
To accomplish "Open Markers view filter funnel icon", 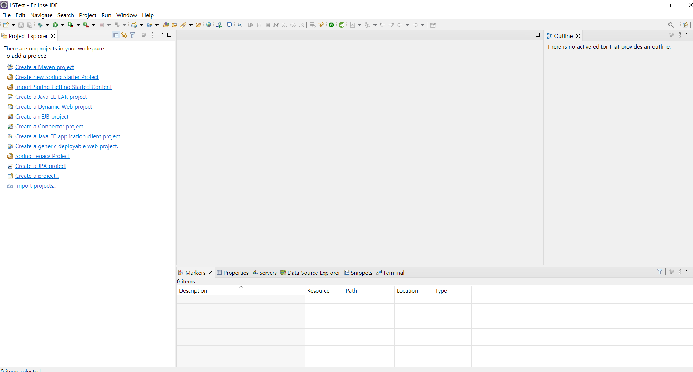I will click(x=660, y=271).
